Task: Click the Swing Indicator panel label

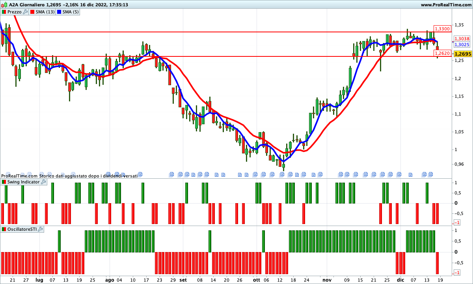Action: click(x=24, y=182)
